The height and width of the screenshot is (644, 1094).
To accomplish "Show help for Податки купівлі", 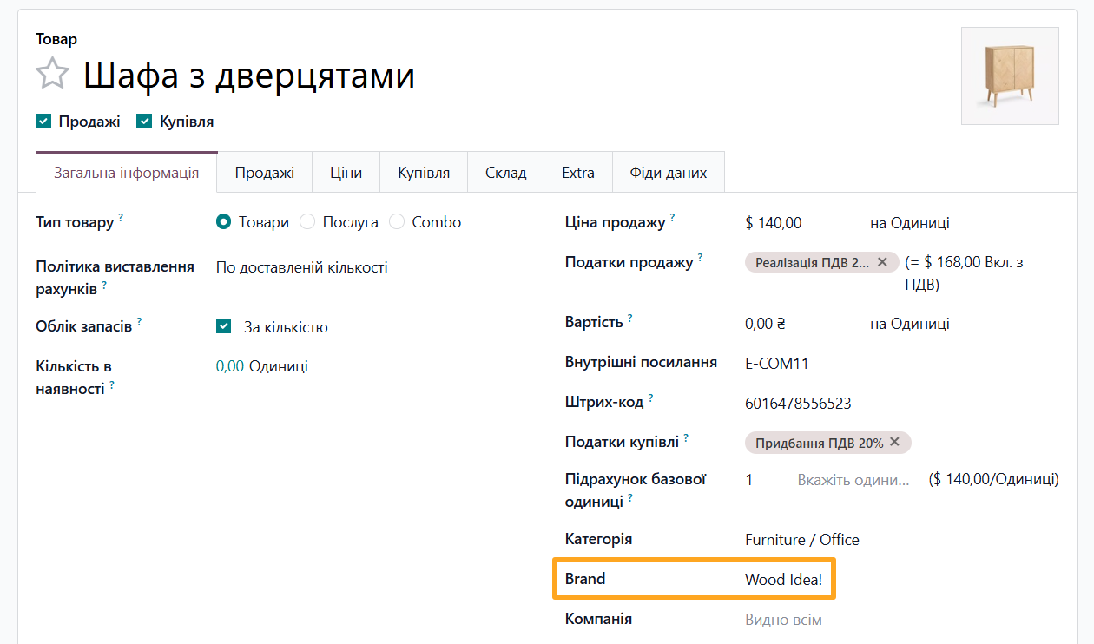I will pyautogui.click(x=686, y=437).
